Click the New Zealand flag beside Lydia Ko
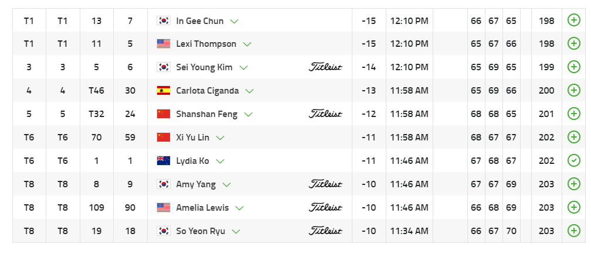The width and height of the screenshot is (591, 254). (164, 161)
